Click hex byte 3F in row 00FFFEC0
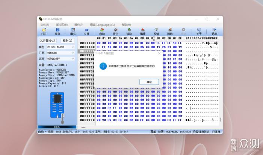263x155 pixels. (142, 43)
